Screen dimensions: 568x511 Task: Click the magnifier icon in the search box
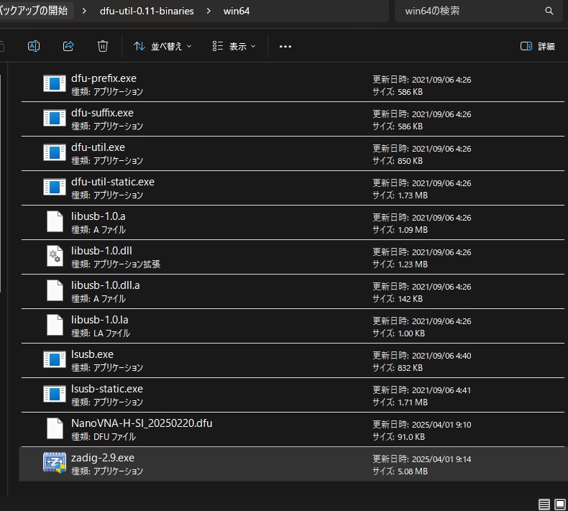pos(549,11)
